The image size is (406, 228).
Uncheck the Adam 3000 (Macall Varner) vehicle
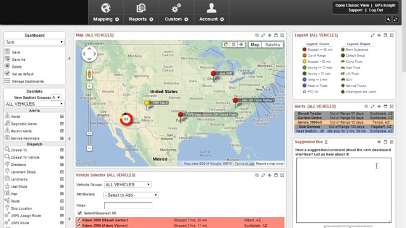pyautogui.click(x=79, y=220)
